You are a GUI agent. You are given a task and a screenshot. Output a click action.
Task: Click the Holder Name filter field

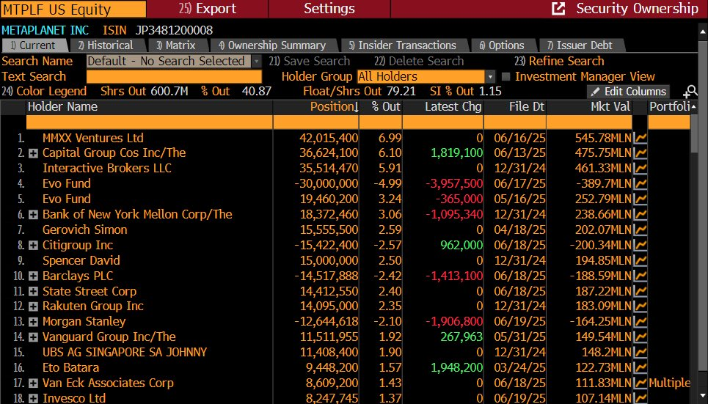[149, 122]
